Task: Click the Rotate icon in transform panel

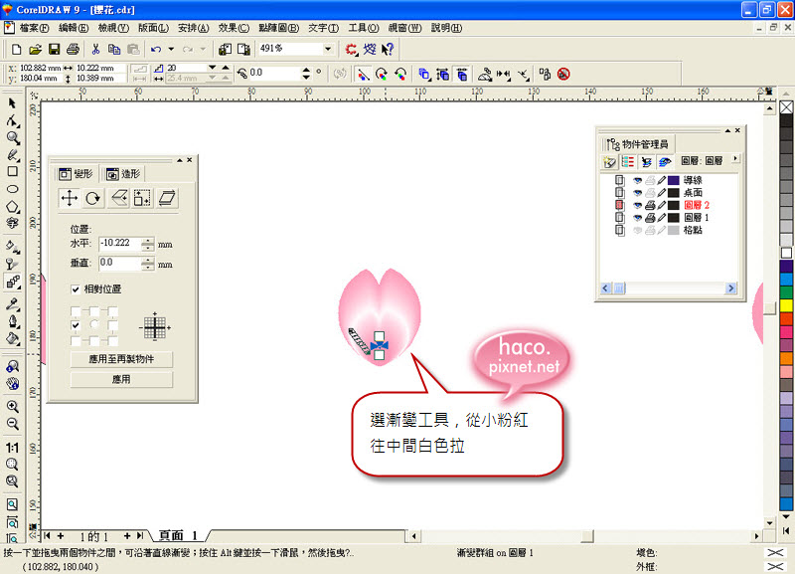Action: tap(92, 198)
